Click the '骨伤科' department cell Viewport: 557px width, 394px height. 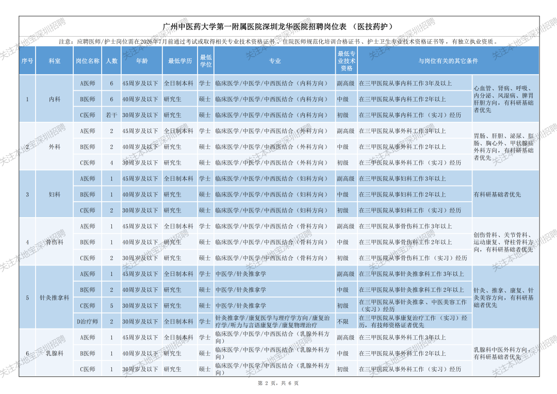pos(54,242)
